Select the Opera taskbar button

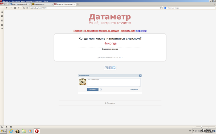point(37,131)
